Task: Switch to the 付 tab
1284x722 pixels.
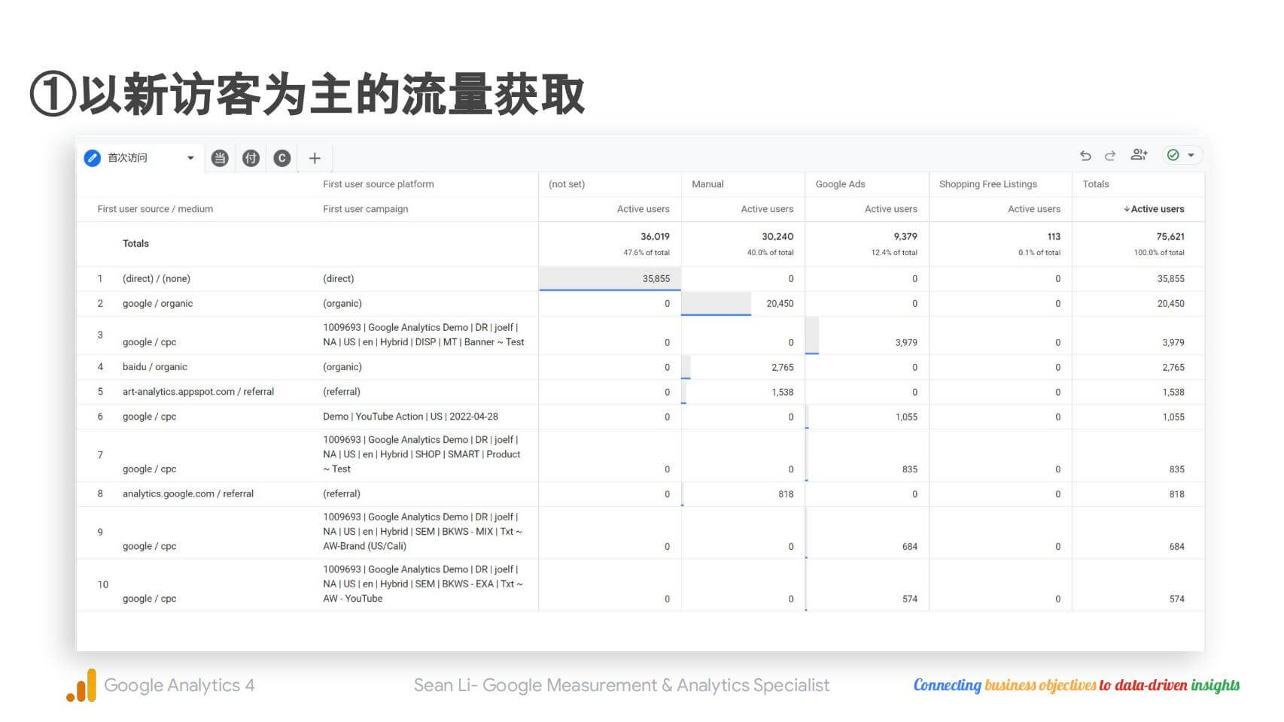Action: click(251, 158)
